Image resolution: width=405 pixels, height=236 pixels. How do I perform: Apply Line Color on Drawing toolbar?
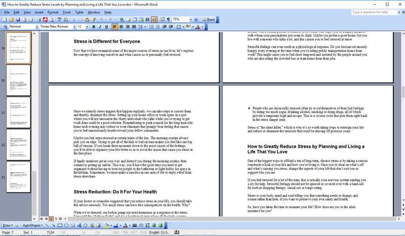click(x=116, y=225)
